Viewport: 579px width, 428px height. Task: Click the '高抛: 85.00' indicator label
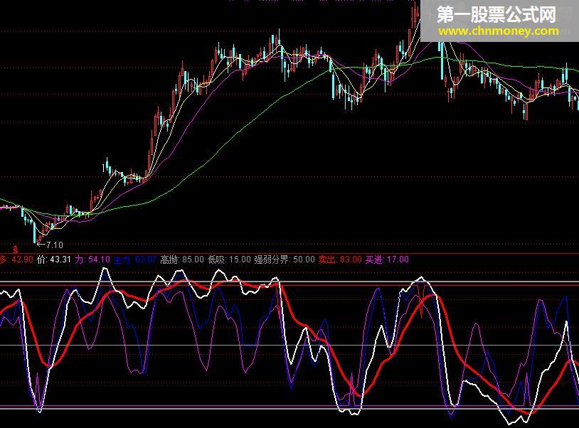click(x=182, y=260)
